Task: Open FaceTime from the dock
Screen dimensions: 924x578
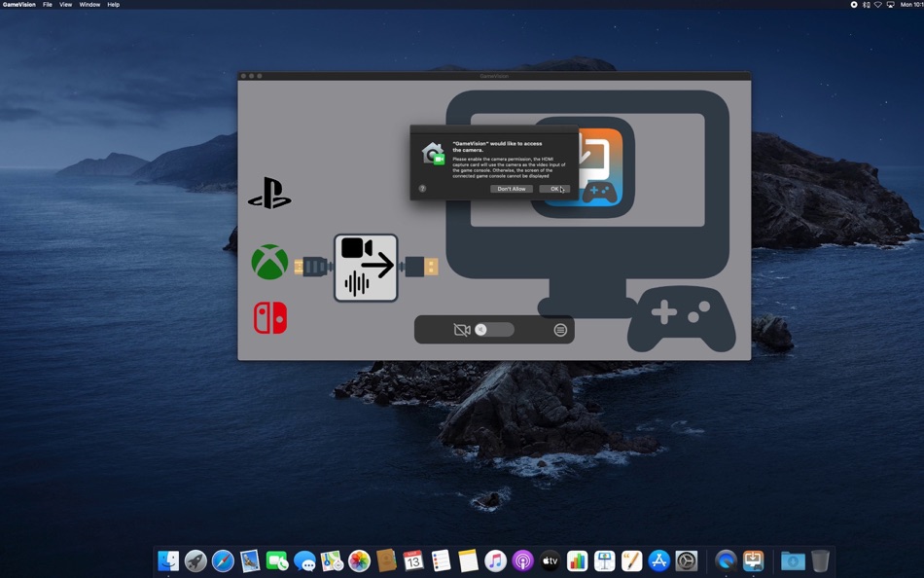Action: click(277, 560)
